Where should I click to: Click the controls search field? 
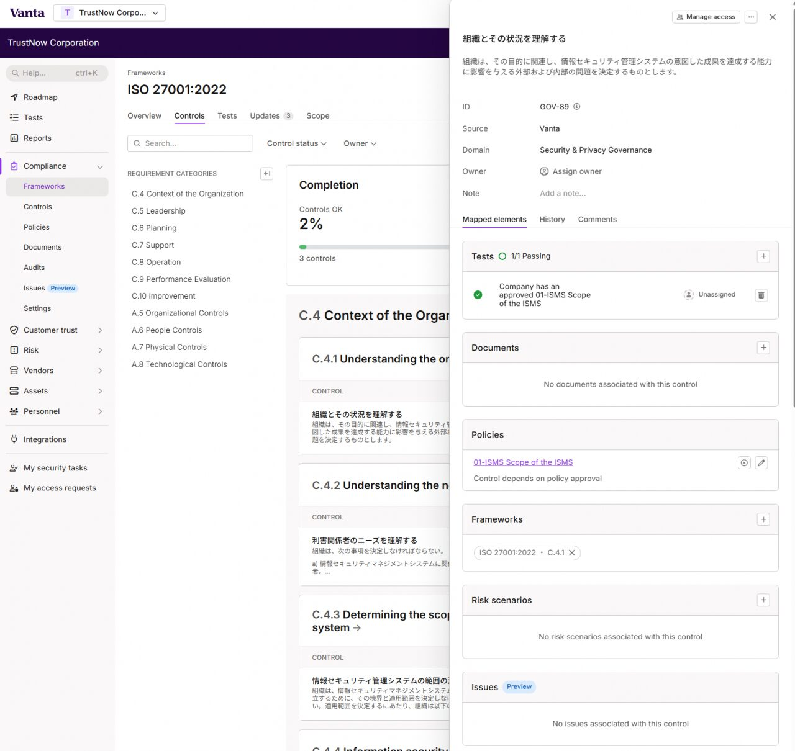(190, 143)
